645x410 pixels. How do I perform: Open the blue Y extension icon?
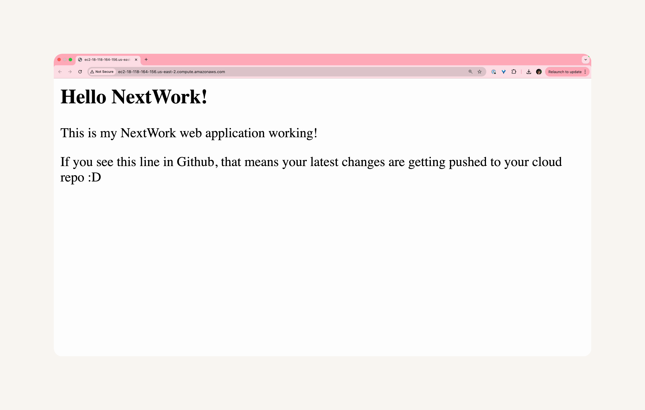[504, 72]
